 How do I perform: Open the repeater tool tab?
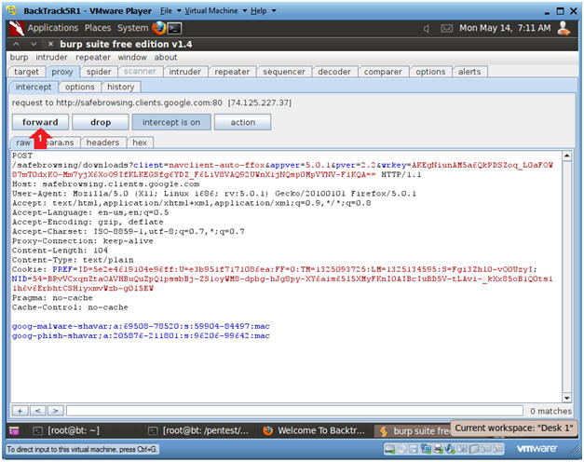tap(232, 72)
